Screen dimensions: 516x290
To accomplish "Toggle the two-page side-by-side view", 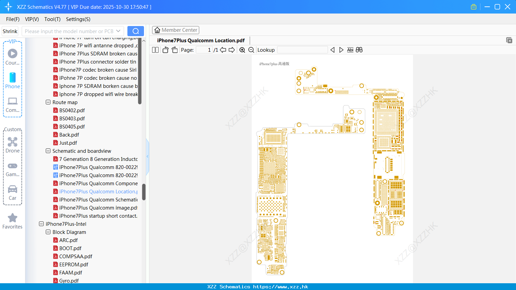I will pyautogui.click(x=155, y=50).
